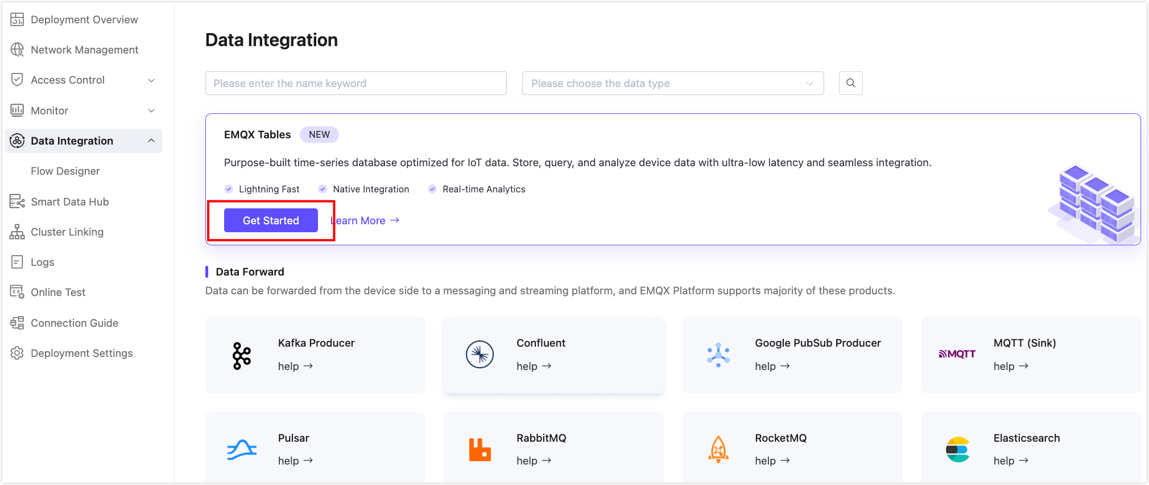Click the Kafka Producer card title
This screenshot has height=485, width=1149.
(316, 343)
